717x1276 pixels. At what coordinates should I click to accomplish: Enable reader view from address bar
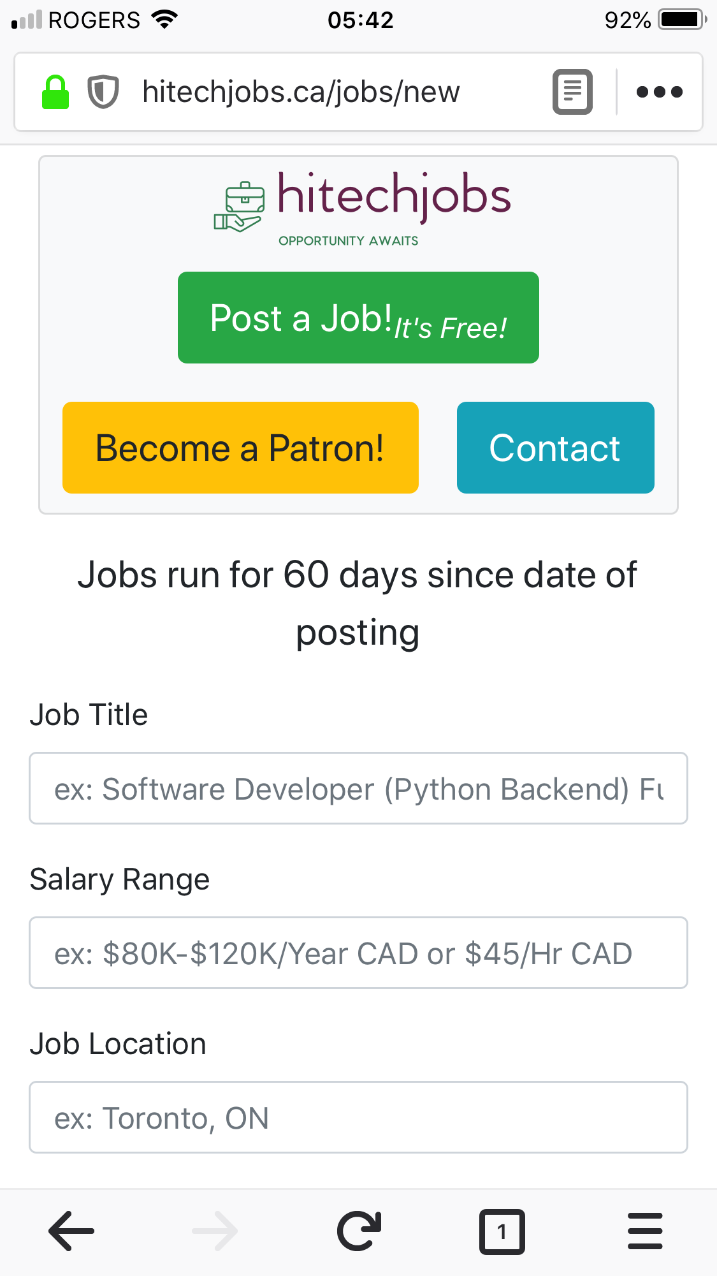point(572,92)
